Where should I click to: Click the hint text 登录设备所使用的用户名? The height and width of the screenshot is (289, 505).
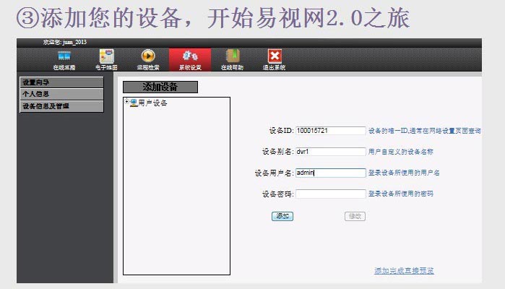click(x=404, y=173)
